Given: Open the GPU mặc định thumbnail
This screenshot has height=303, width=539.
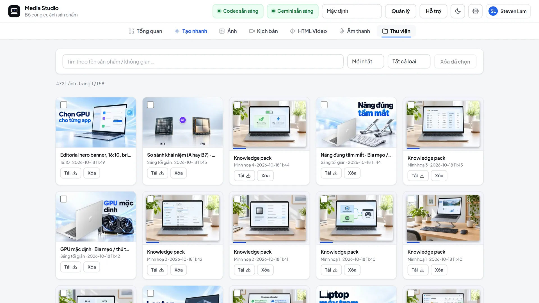Looking at the screenshot, I should click(96, 217).
